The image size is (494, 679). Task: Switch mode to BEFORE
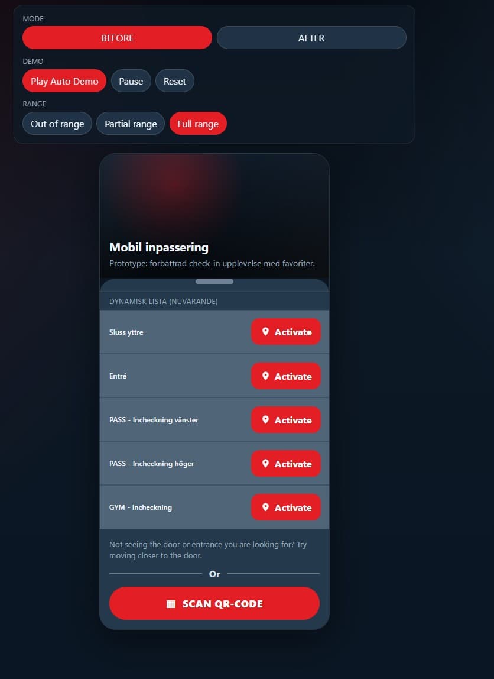click(x=117, y=38)
